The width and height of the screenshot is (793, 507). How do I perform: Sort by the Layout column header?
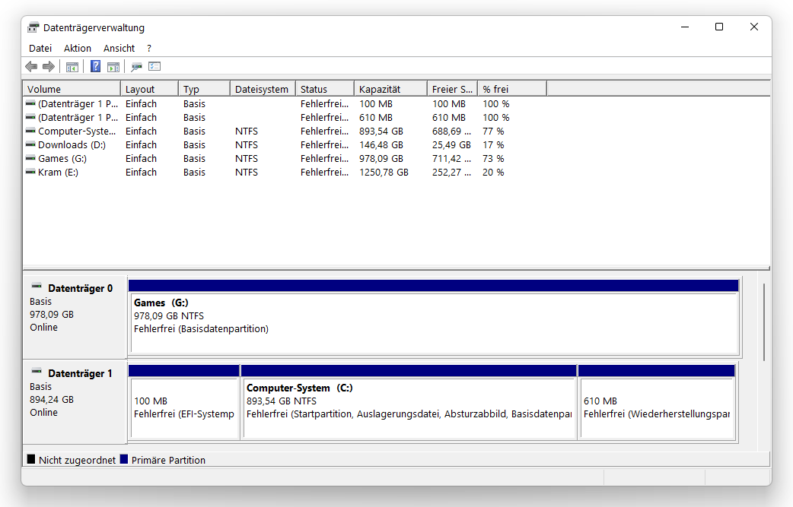tap(149, 89)
